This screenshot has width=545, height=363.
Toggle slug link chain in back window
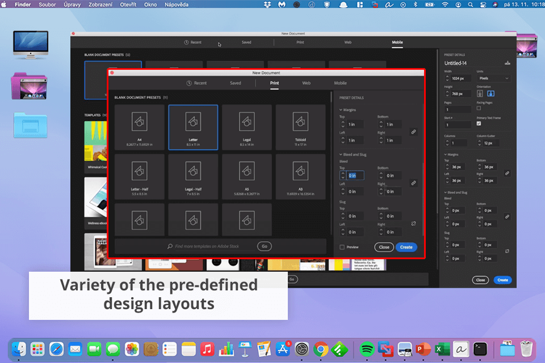[x=507, y=251]
